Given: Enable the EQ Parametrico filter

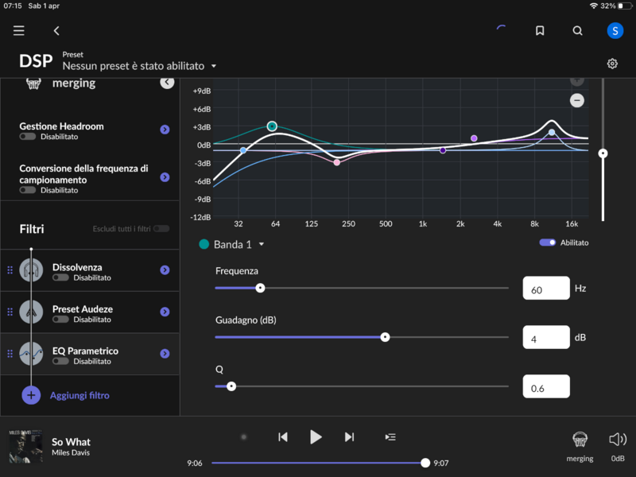Looking at the screenshot, I should tap(61, 361).
